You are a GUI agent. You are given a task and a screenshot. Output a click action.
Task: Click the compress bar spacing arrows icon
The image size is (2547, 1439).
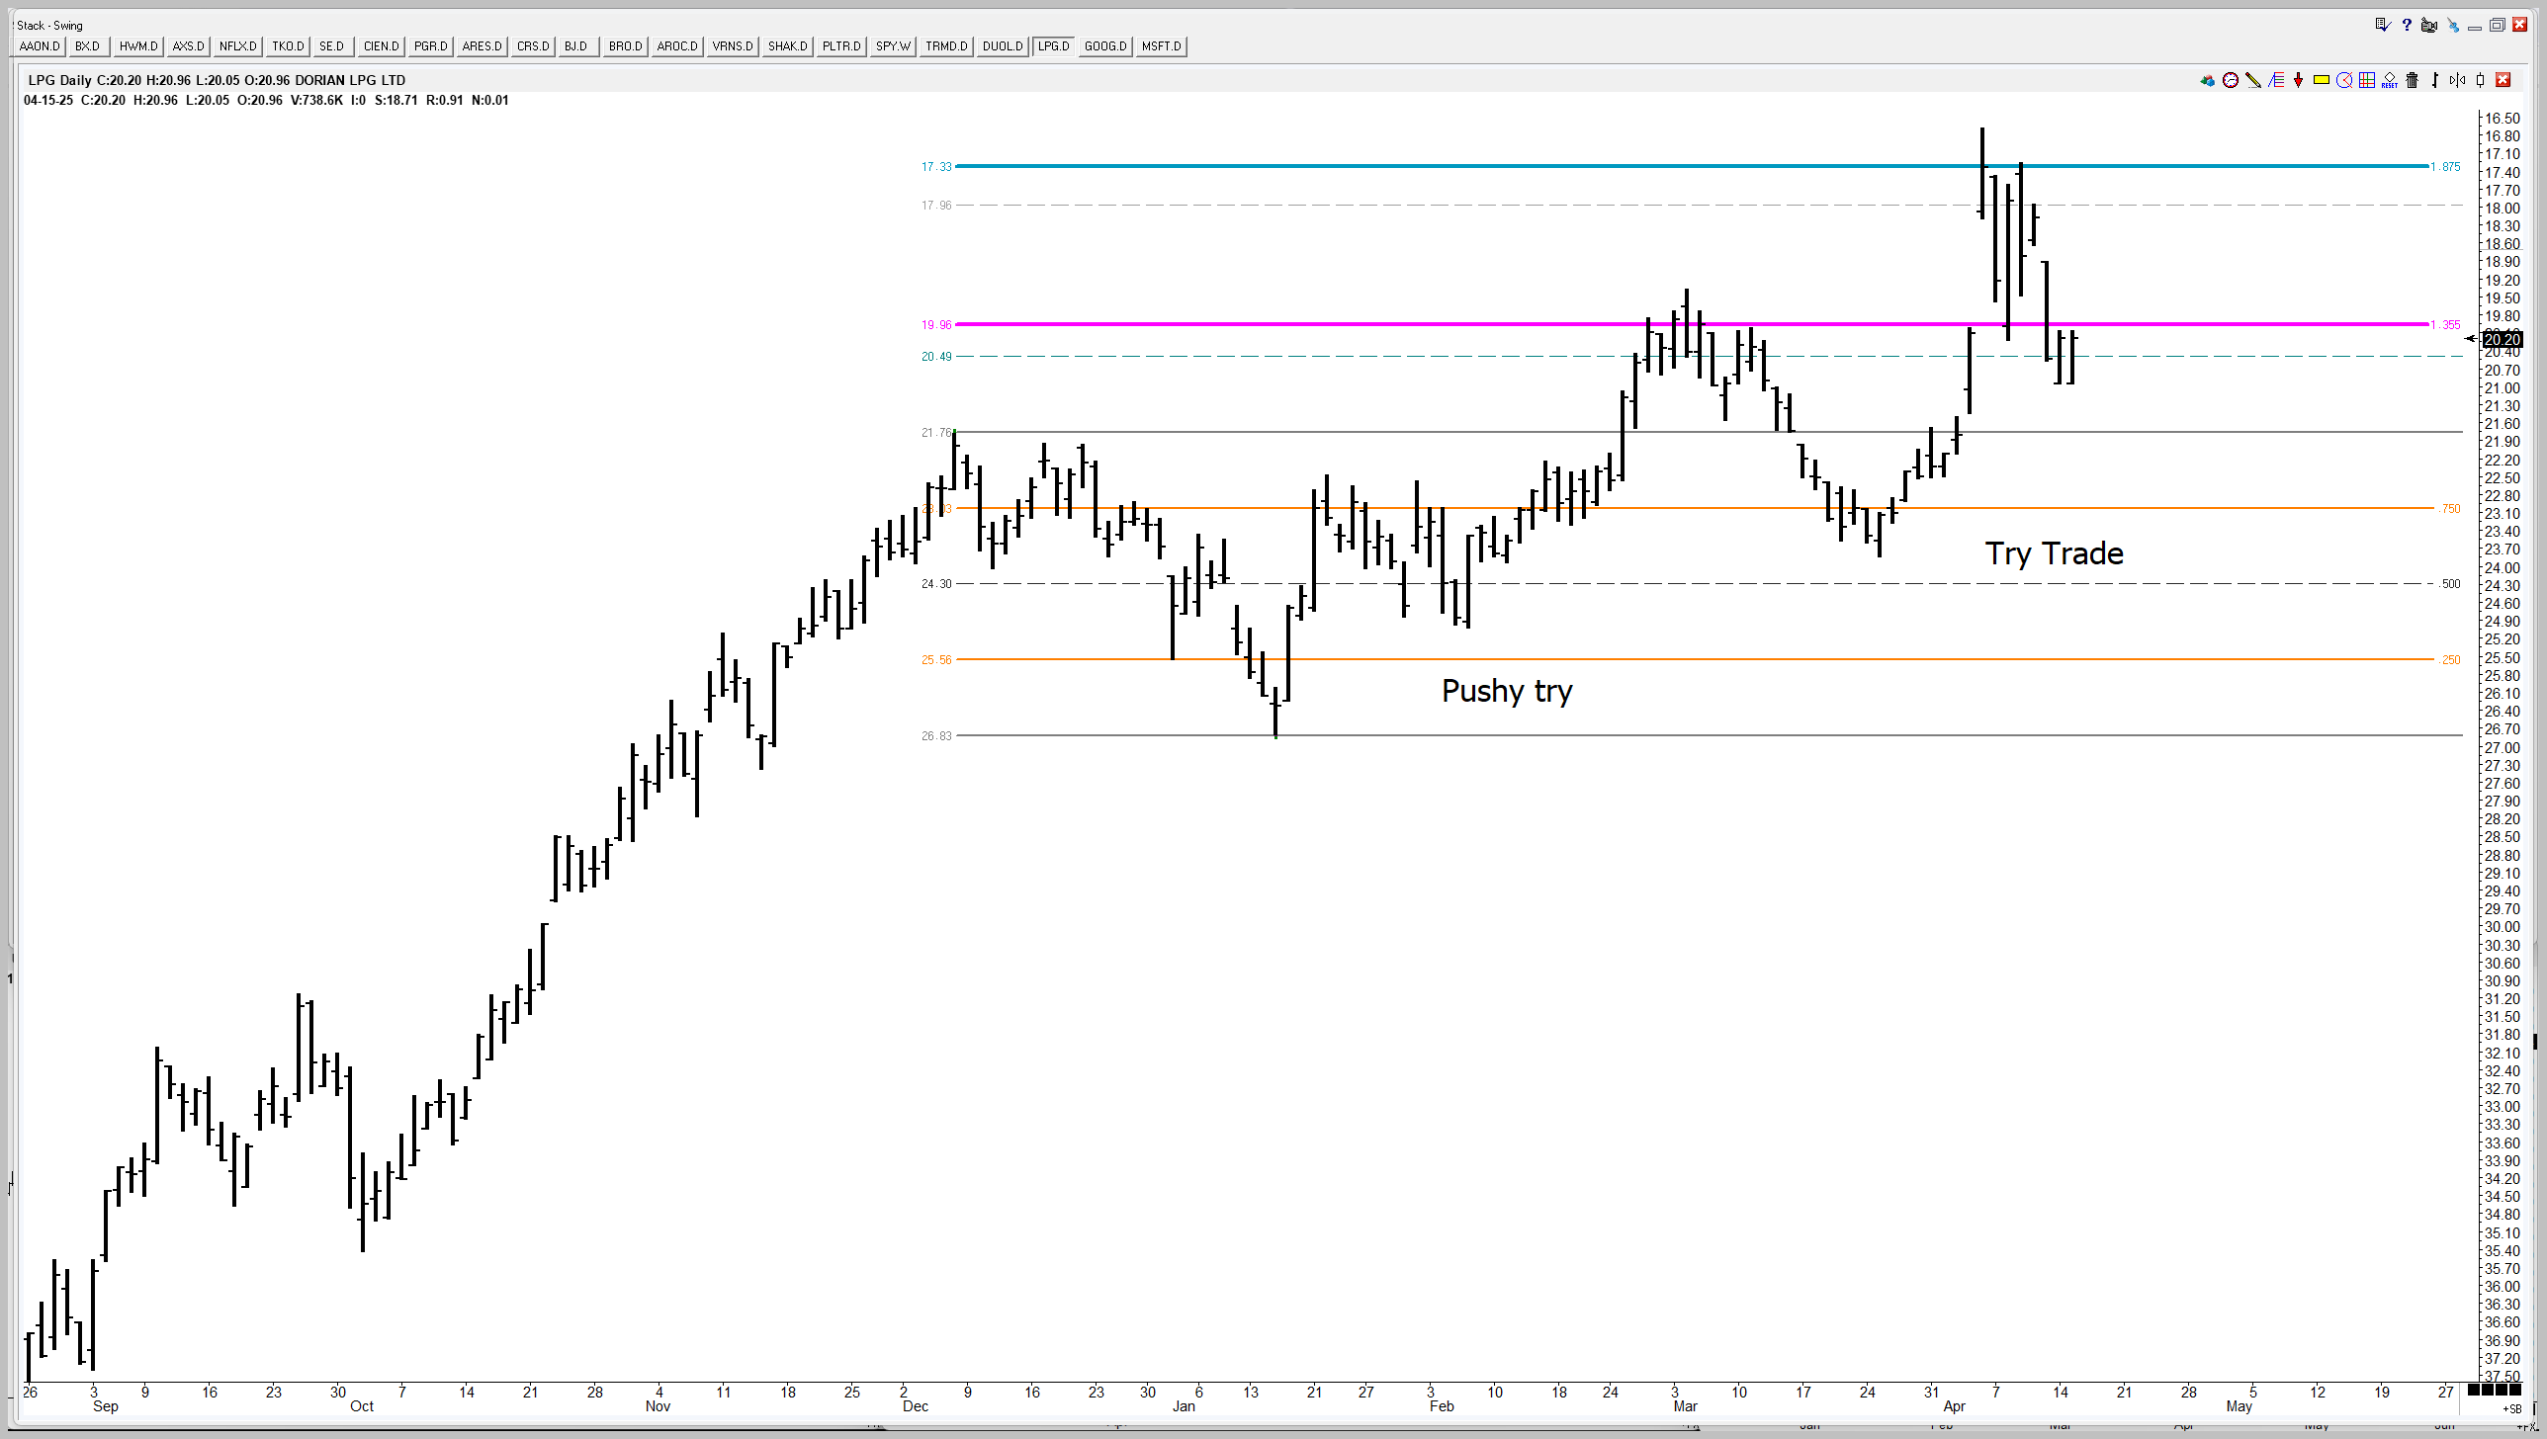tap(2457, 80)
